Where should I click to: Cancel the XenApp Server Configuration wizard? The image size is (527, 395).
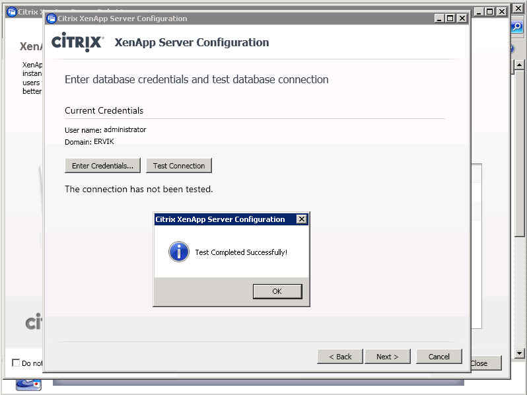tap(439, 356)
